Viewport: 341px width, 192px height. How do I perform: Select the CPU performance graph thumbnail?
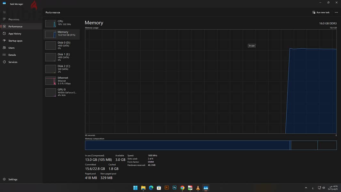point(51,23)
